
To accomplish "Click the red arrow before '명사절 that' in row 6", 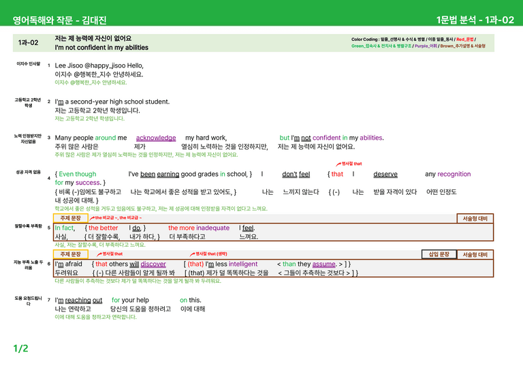I will pos(99,254).
